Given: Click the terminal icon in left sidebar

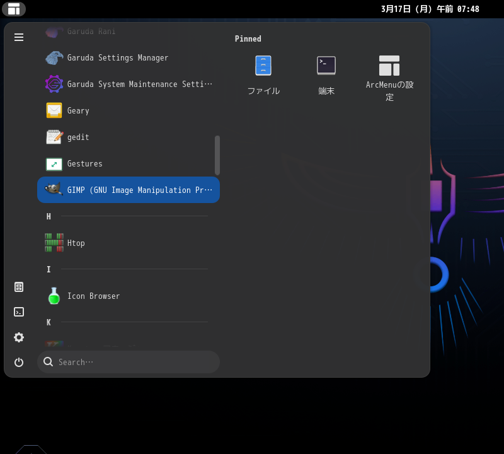Looking at the screenshot, I should click(19, 311).
